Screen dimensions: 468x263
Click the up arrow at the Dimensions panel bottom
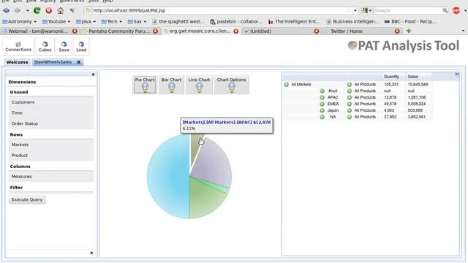(x=91, y=253)
